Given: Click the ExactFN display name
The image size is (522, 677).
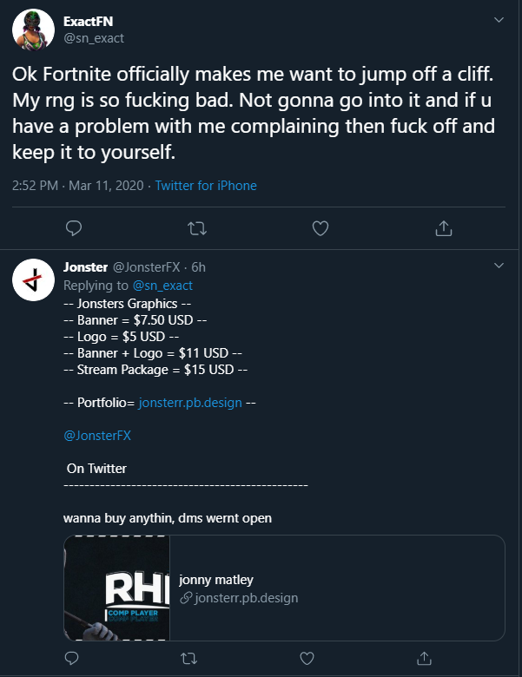Looking at the screenshot, I should click(x=87, y=21).
